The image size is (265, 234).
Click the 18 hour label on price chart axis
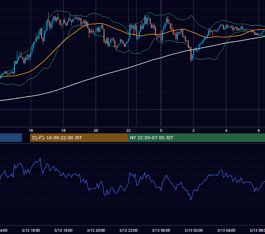pyautogui.click(x=64, y=131)
